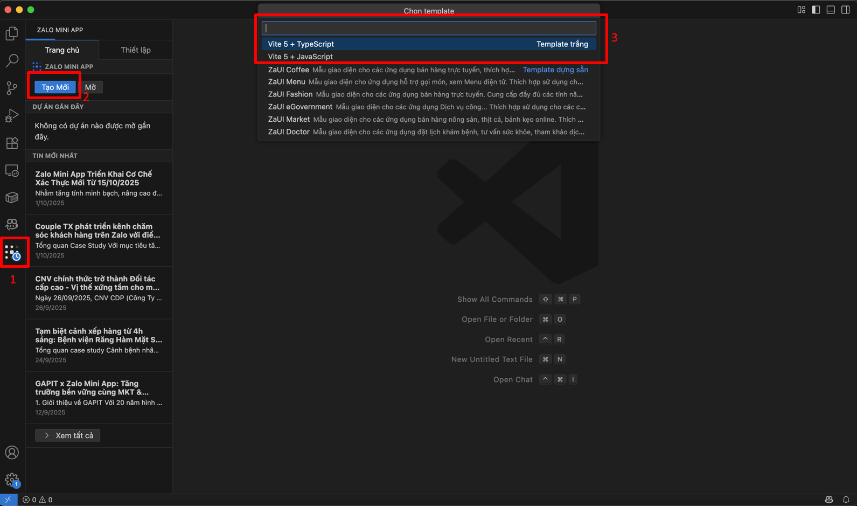The width and height of the screenshot is (857, 506).
Task: Open Remote Explorer view icon
Action: (x=12, y=171)
